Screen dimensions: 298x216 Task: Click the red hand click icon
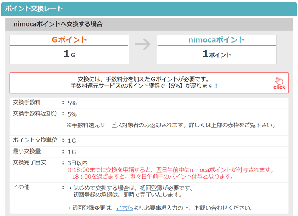tap(279, 83)
